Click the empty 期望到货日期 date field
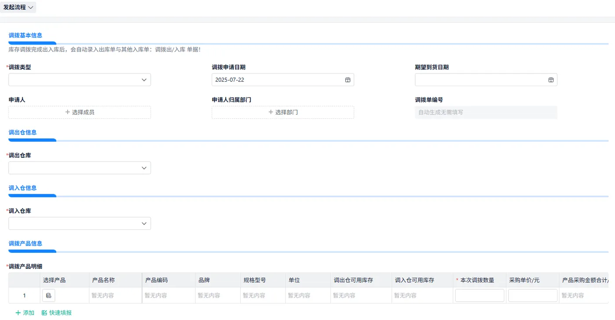 click(486, 80)
